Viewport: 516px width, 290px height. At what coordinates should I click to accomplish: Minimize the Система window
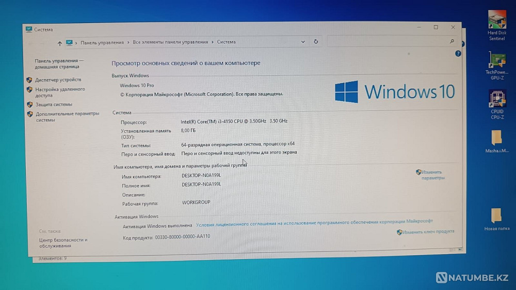pyautogui.click(x=419, y=27)
